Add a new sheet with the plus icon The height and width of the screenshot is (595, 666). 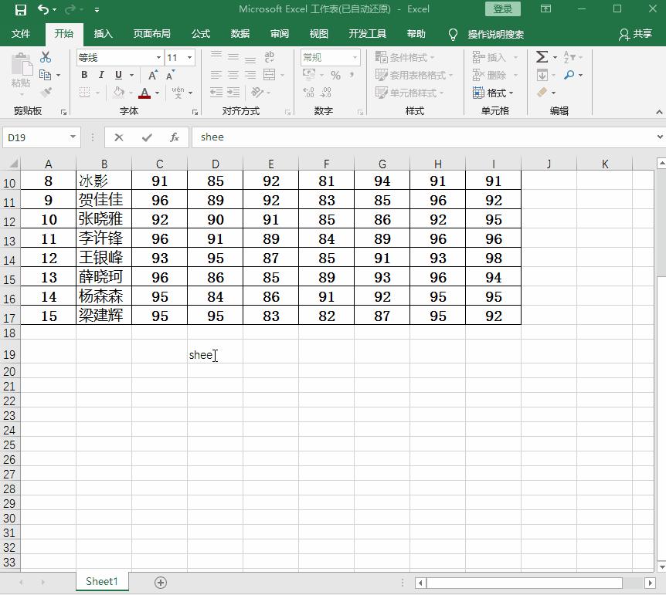tap(161, 583)
